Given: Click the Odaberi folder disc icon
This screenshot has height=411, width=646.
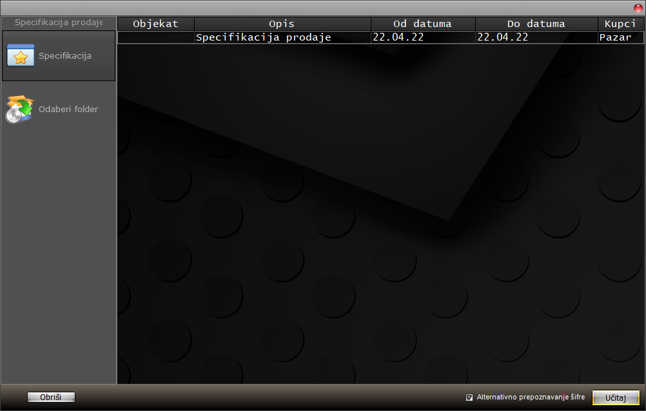Looking at the screenshot, I should 19,109.
